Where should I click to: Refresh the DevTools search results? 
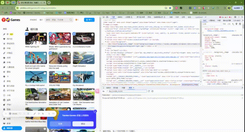(x=149, y=91)
